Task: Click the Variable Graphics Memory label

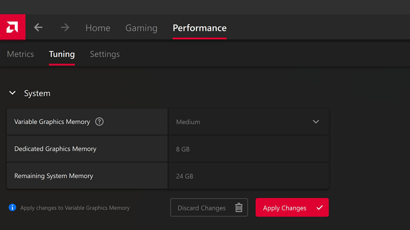Action: click(x=52, y=122)
